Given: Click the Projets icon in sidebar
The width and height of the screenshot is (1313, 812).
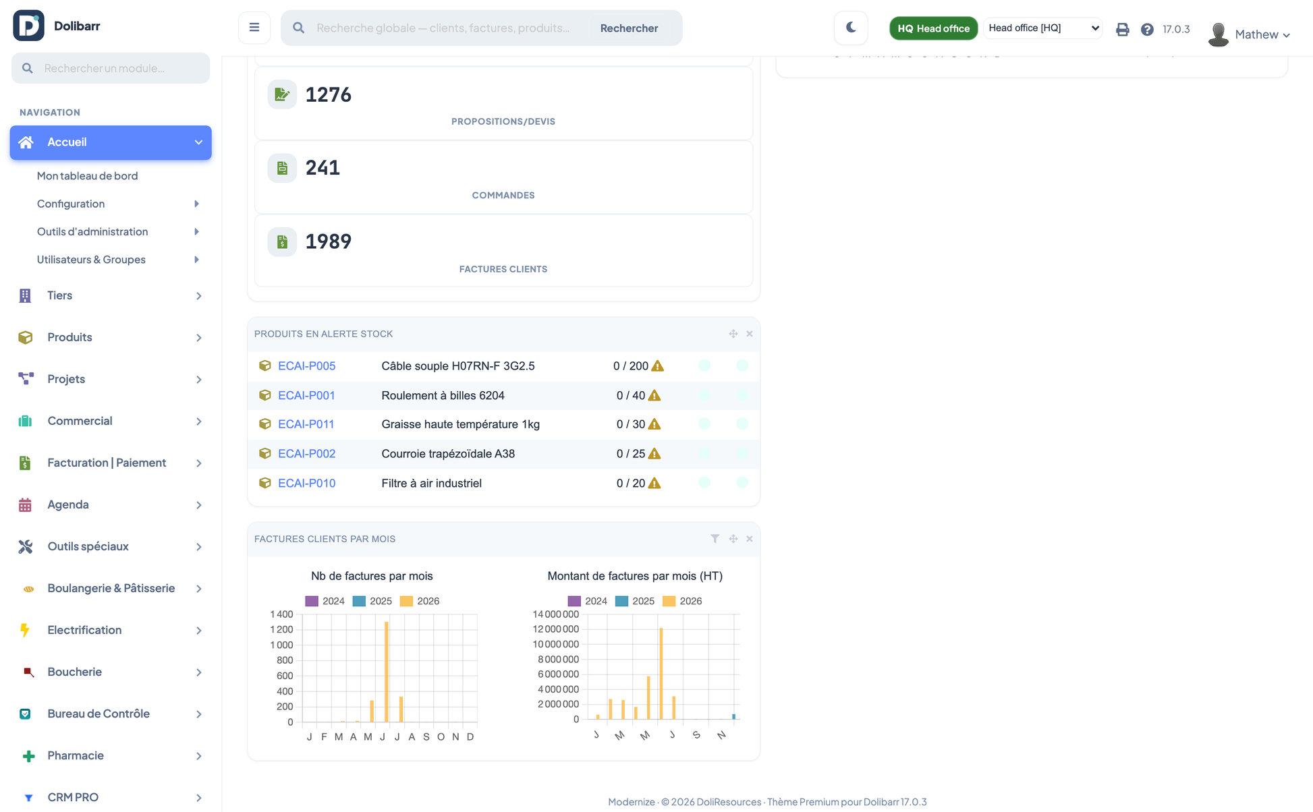Looking at the screenshot, I should [26, 379].
